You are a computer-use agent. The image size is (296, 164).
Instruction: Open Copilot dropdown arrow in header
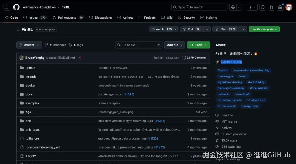click(x=239, y=7)
